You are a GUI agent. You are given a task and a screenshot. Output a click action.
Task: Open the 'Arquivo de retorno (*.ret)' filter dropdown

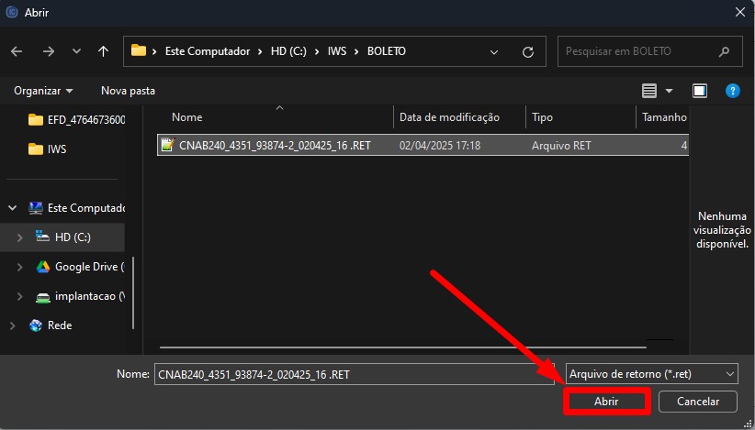click(652, 374)
